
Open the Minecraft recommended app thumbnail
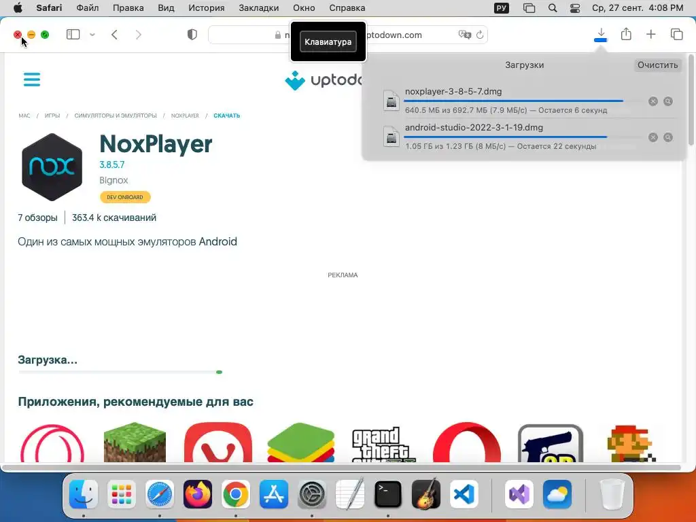[135, 442]
